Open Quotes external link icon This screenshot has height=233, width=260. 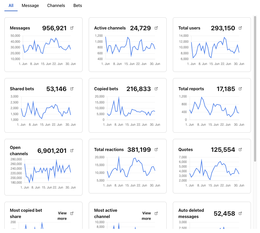pos(240,149)
